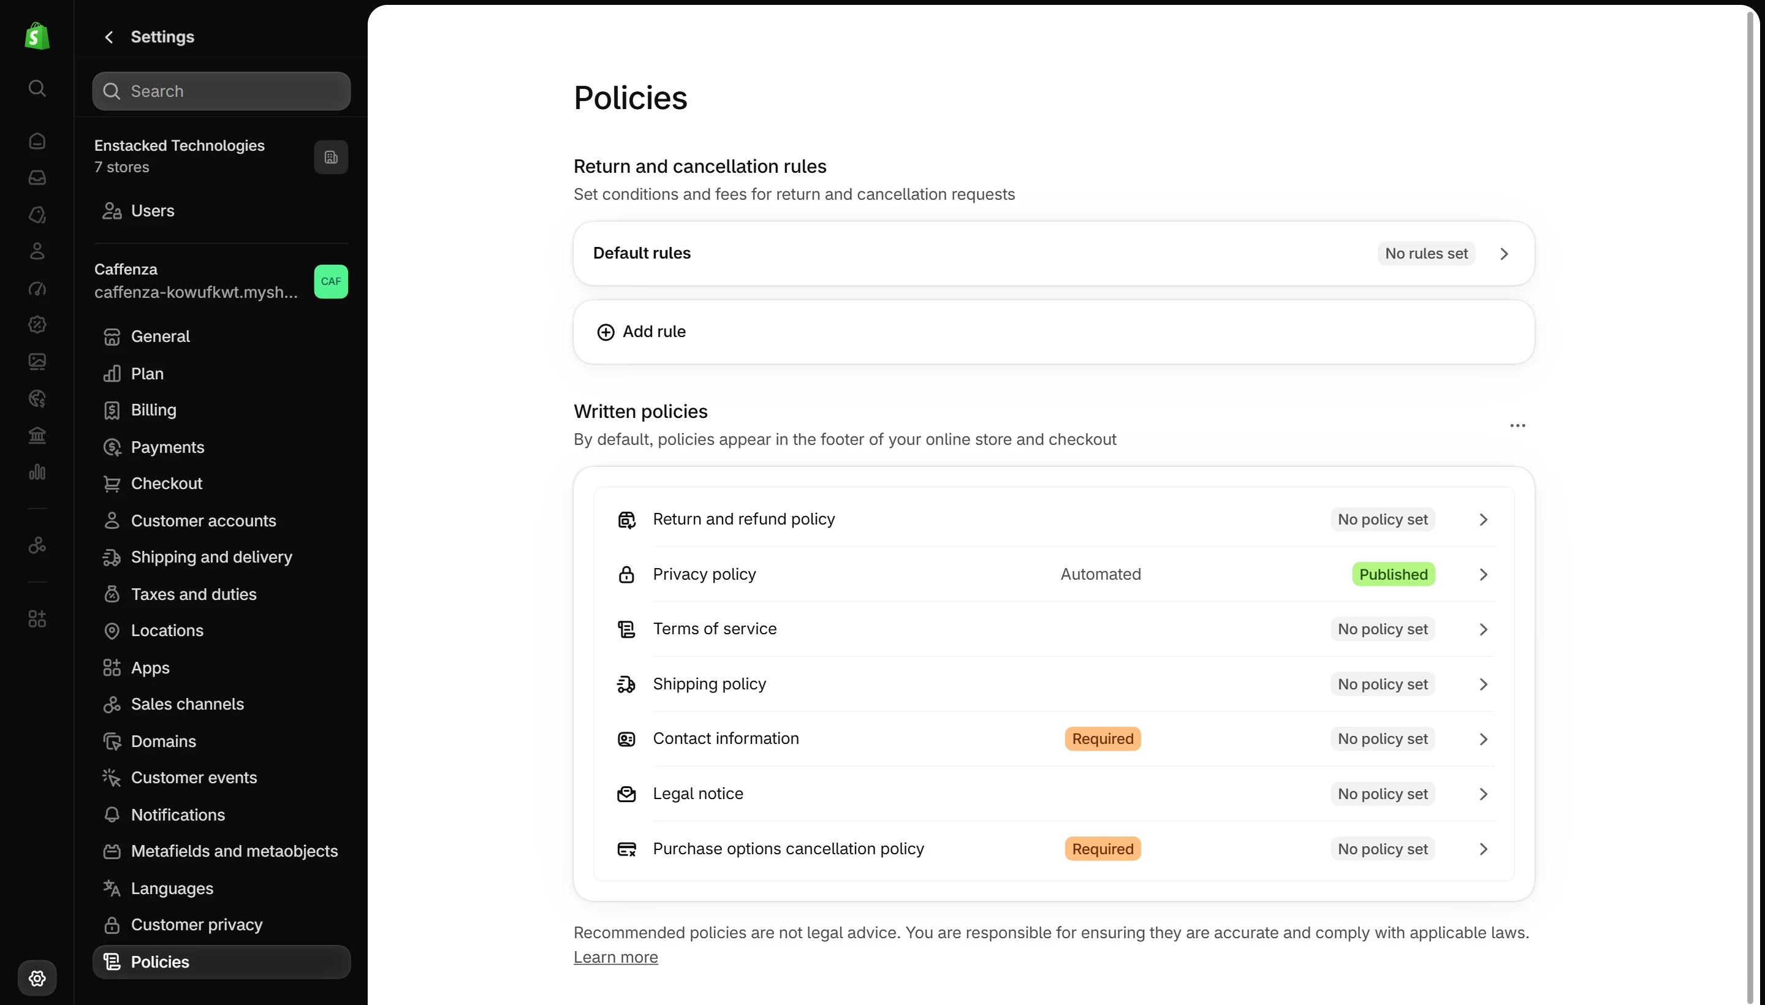
Task: Open the Analytics bar chart icon in the left rail
Action: [37, 472]
